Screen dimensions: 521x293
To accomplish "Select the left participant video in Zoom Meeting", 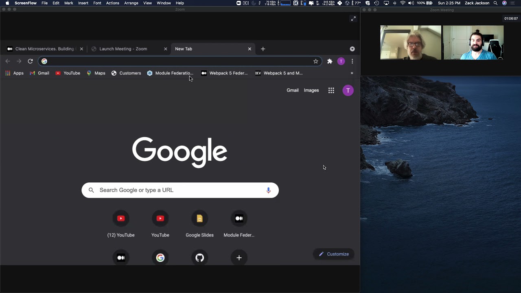I will pos(411,43).
